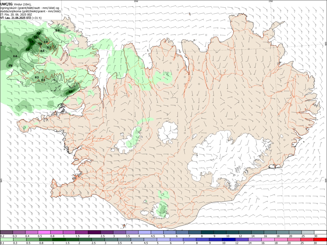The image size is (327, 245).
Task: Pick the darkest blue 10–12 mm rain swatch
Action: (x=229, y=239)
